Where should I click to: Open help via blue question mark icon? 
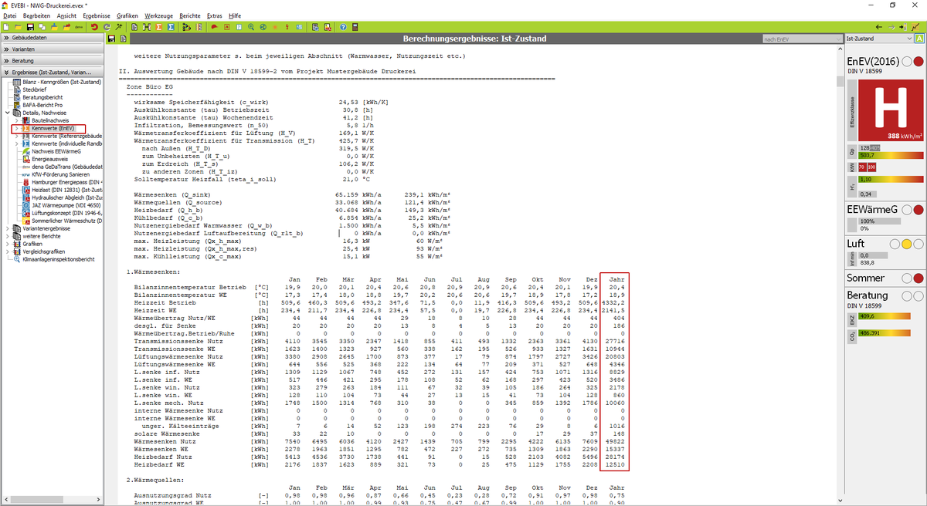coord(343,26)
